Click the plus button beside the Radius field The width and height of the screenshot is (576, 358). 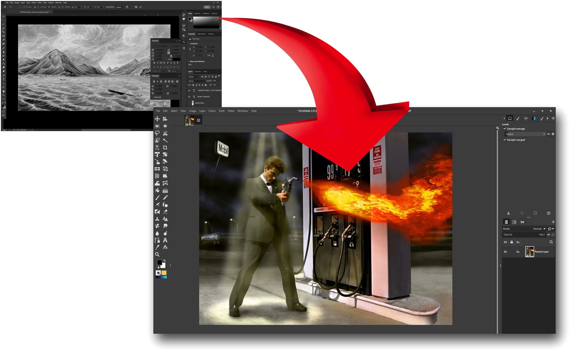point(553,134)
